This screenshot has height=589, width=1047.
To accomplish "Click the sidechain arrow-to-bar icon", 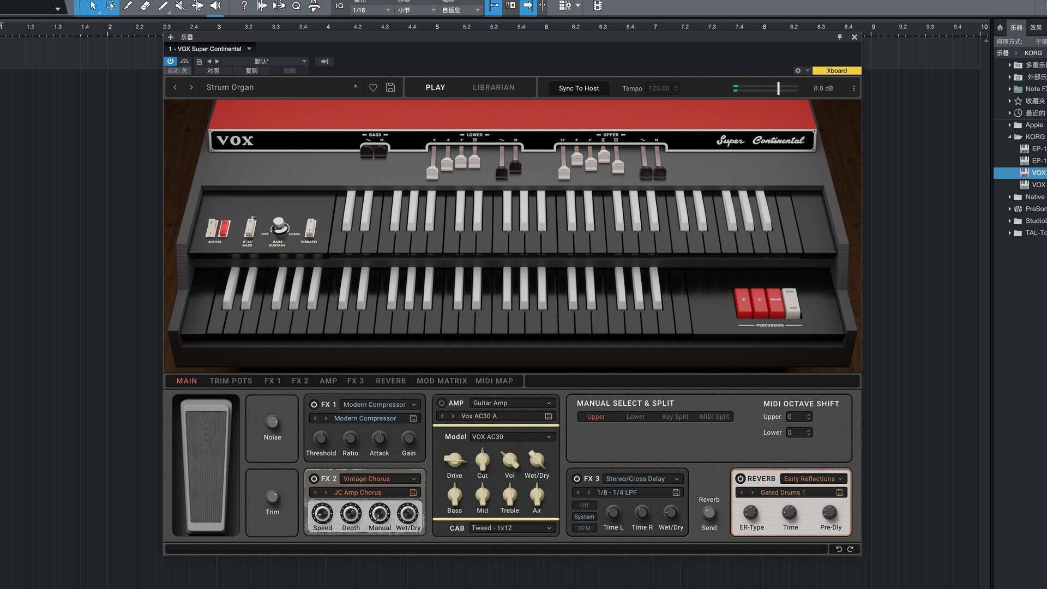I will pyautogui.click(x=324, y=62).
